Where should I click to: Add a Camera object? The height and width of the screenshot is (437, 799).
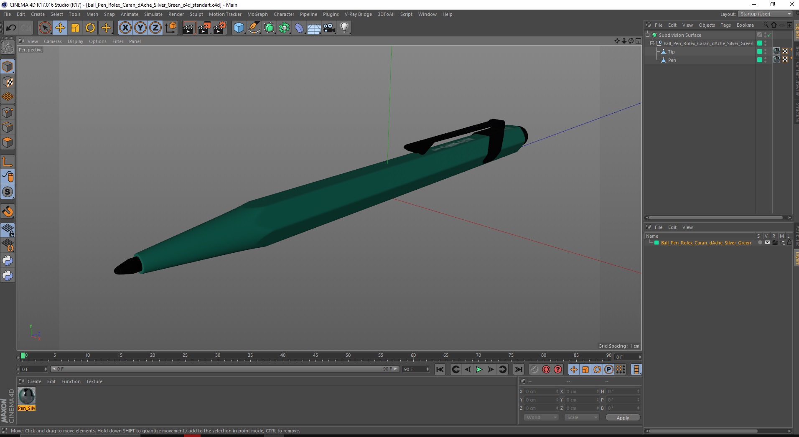pos(329,28)
